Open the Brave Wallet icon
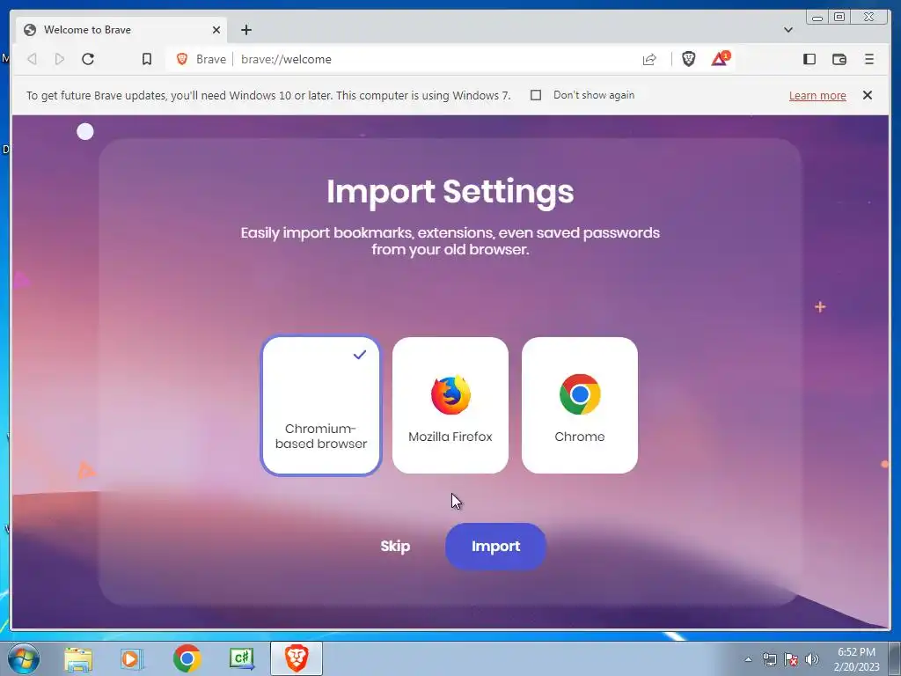The width and height of the screenshot is (901, 676). tap(839, 59)
